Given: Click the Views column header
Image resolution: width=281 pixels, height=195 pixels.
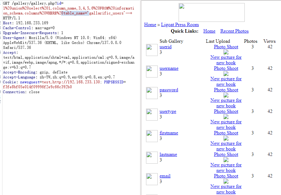Looking at the screenshot, I should [x=269, y=41].
